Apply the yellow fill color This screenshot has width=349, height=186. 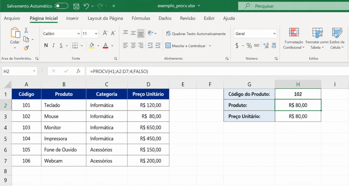click(x=92, y=46)
